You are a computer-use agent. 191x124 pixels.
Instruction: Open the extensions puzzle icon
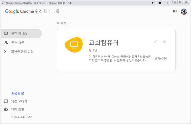[x=160, y=3]
